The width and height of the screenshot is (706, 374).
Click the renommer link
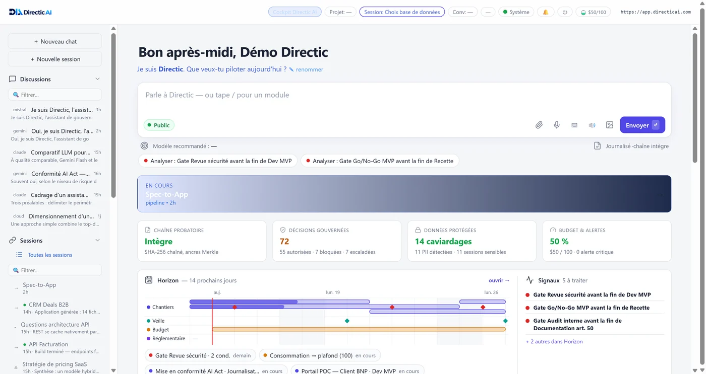pyautogui.click(x=309, y=69)
